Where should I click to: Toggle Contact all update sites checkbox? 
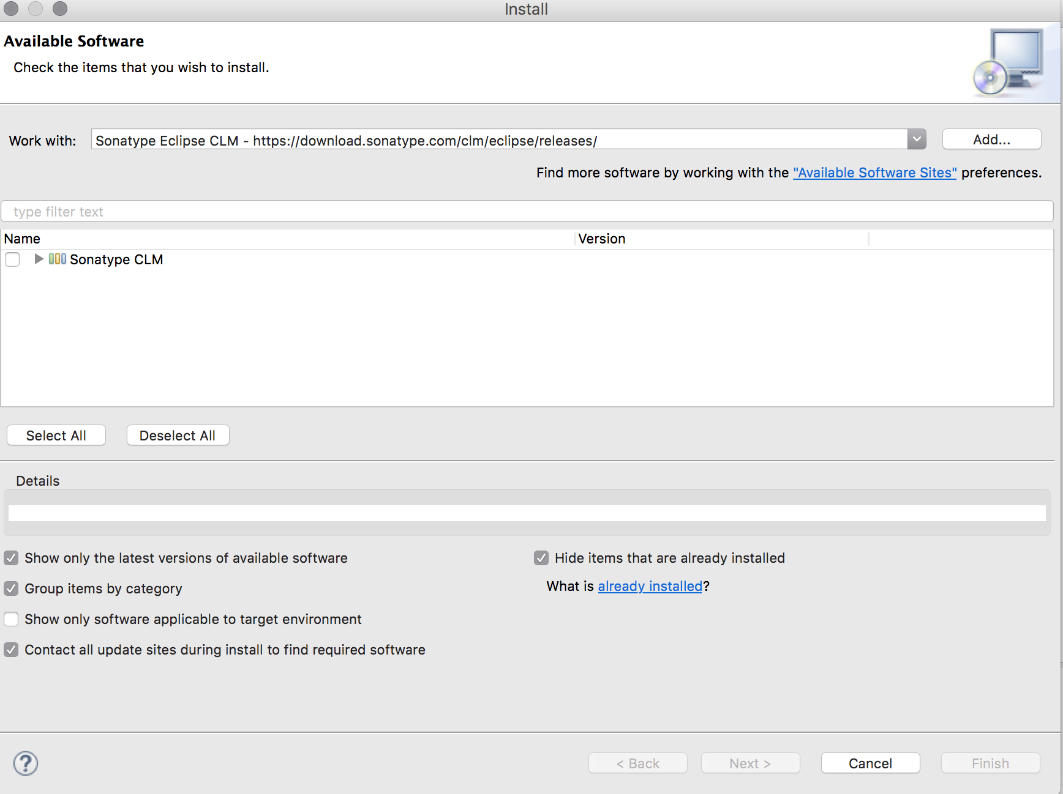pyautogui.click(x=11, y=650)
